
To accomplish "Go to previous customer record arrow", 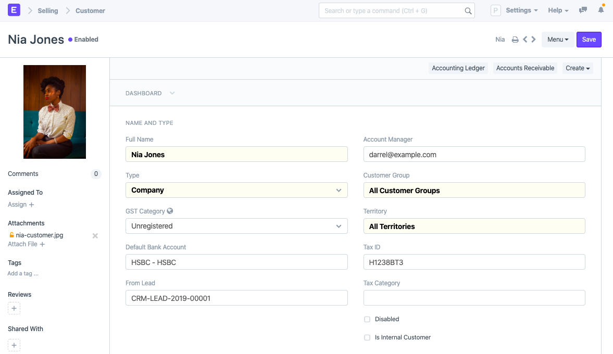I will [x=525, y=40].
